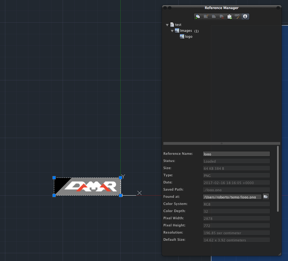Click the Resolution value 196.85 per centimeter
Screen dimensions: 288x261
236,233
